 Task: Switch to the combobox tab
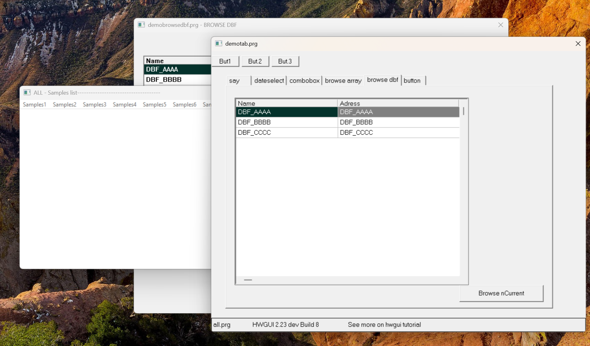(304, 81)
